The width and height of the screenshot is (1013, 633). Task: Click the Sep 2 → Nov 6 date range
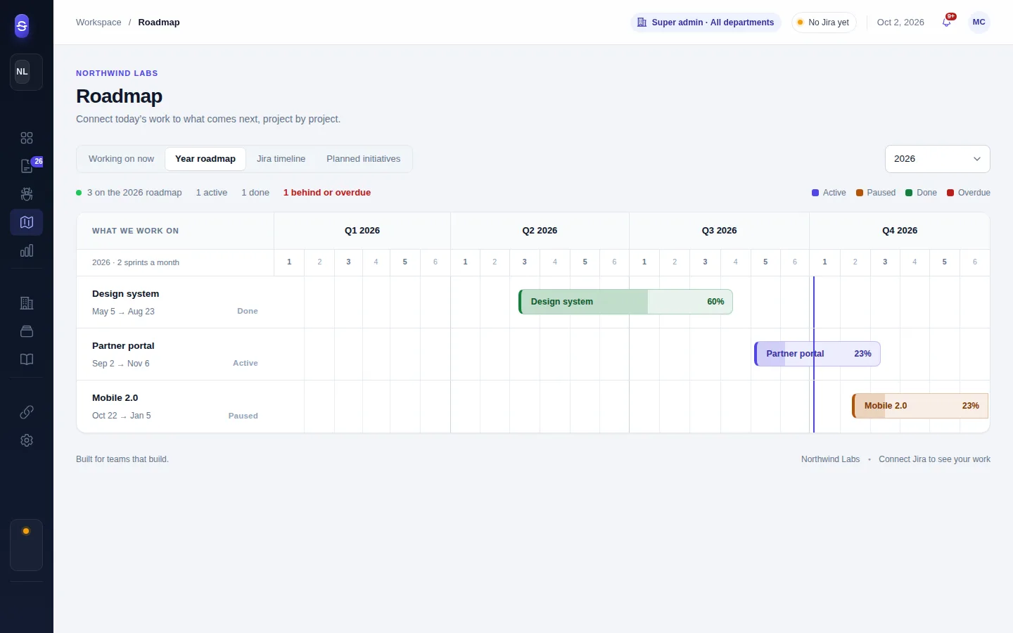pyautogui.click(x=121, y=364)
